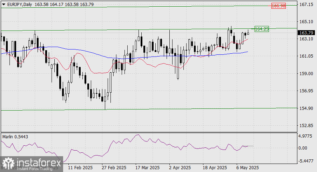
Task: Click the 4.9775 oscillator scale value
Action: click(305, 136)
